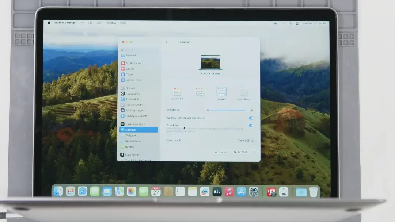Open the Downloads folder in the Dock

(x=301, y=192)
